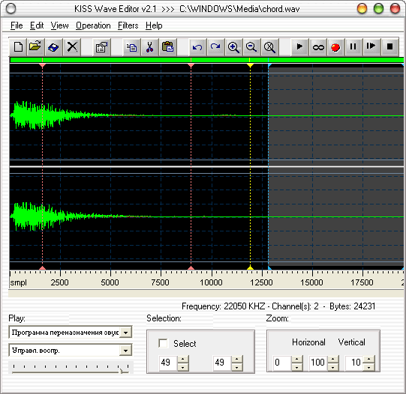Click the upper channel waveform

(206, 115)
